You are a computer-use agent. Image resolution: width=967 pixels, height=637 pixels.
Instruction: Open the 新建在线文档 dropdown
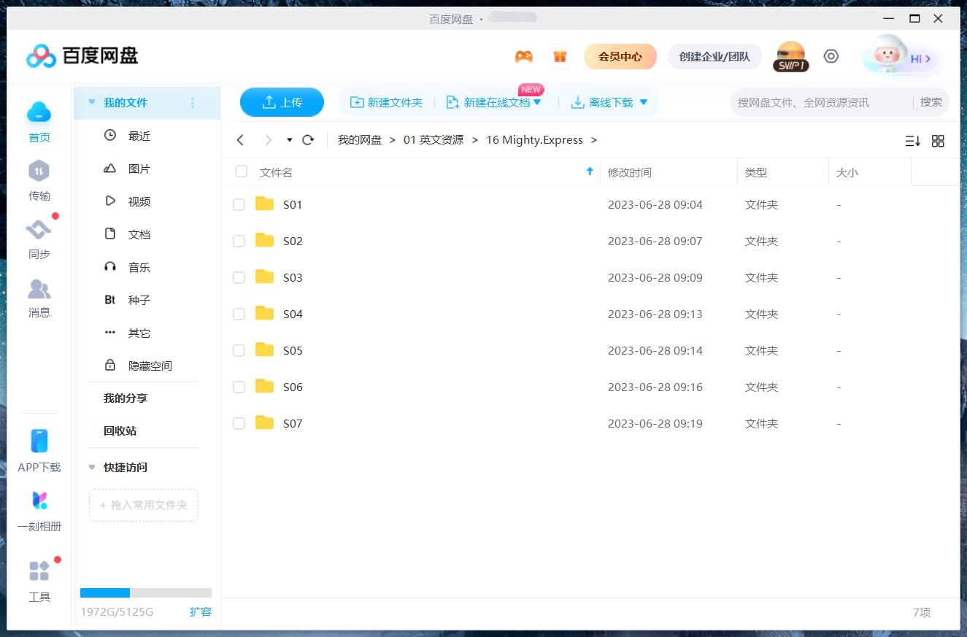539,102
